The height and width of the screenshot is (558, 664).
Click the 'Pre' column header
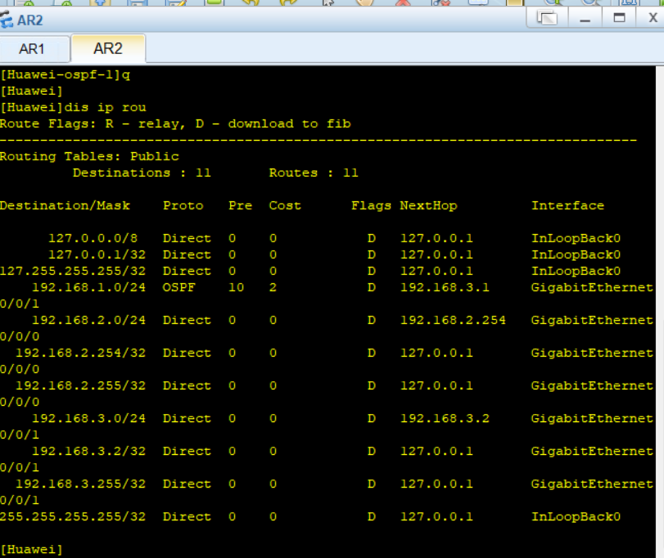tap(240, 205)
